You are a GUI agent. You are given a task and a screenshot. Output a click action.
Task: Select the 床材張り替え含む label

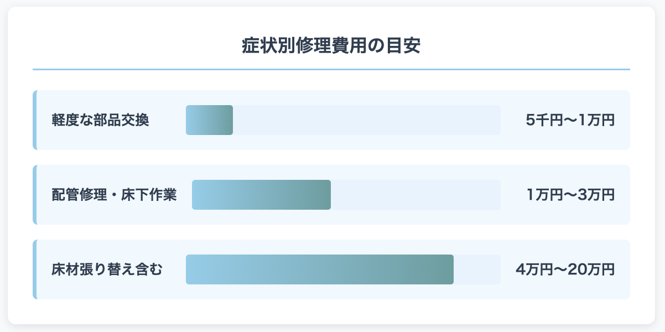pos(107,269)
